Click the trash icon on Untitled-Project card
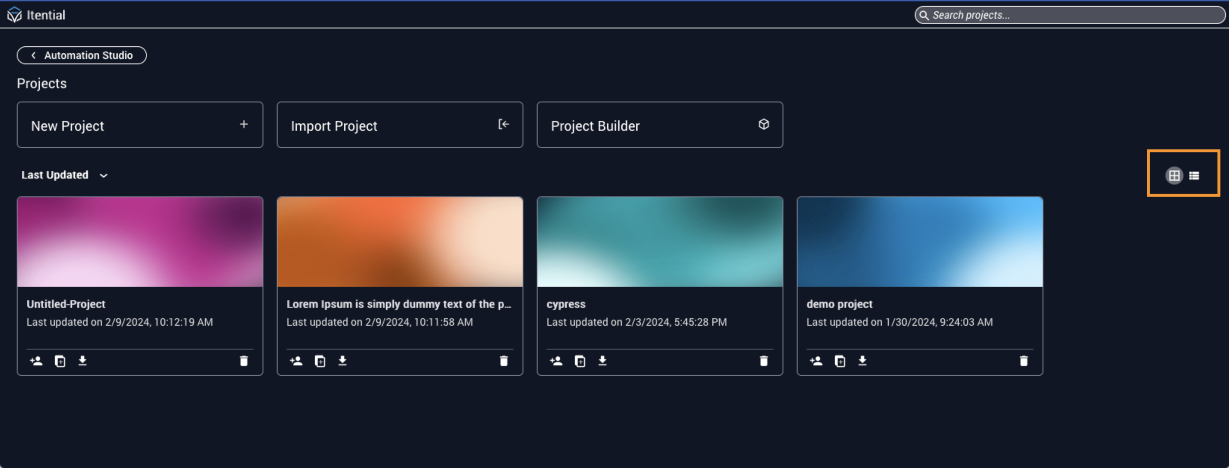 click(243, 361)
